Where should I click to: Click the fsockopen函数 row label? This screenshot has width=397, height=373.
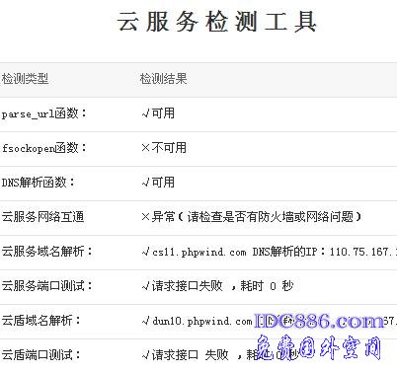43,148
